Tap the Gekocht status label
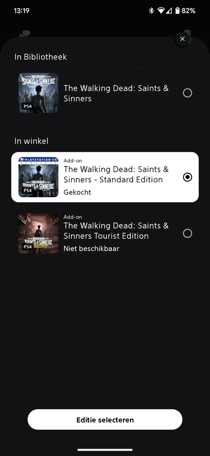The height and width of the screenshot is (456, 210). pos(77,192)
